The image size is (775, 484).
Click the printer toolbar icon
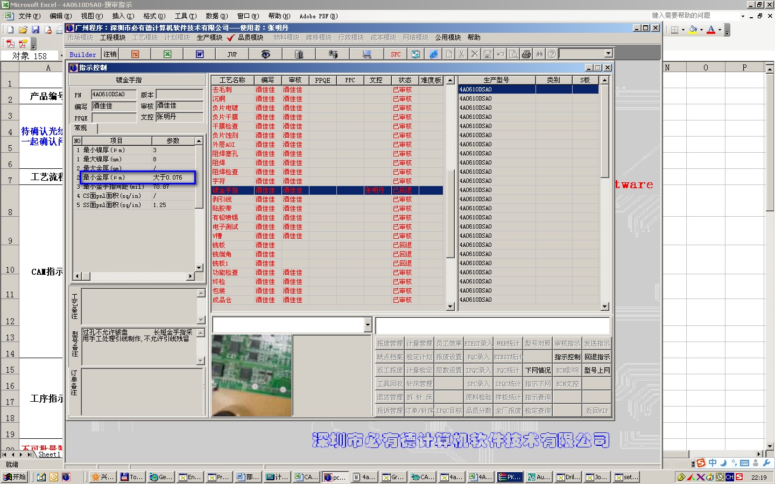(x=526, y=54)
